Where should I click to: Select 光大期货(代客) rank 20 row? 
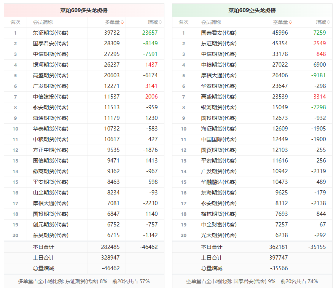point(252,235)
